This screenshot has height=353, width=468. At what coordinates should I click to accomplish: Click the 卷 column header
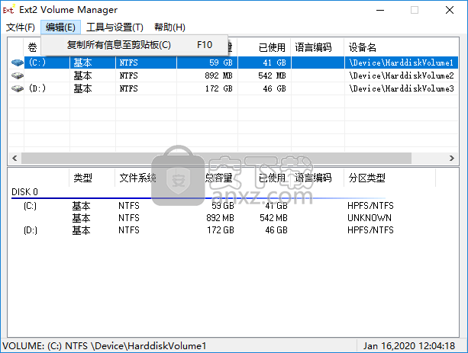click(32, 47)
